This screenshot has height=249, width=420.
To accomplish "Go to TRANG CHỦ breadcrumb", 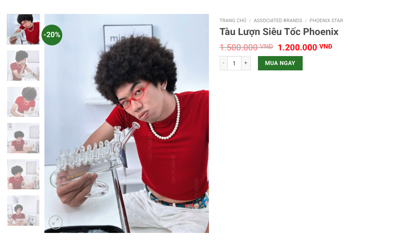I will pos(233,21).
